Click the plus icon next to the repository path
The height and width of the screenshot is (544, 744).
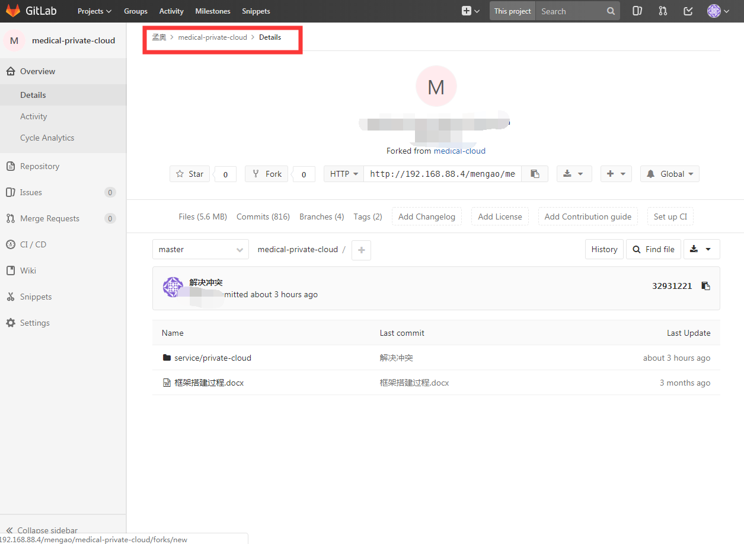tap(361, 249)
